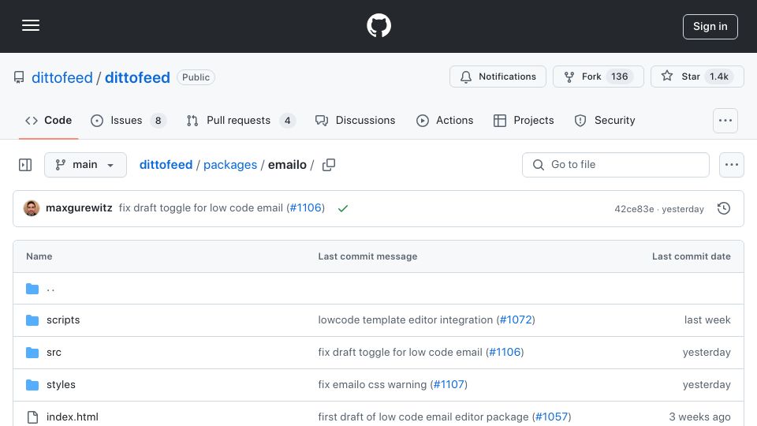Click the parent directory folder icon

[32, 289]
